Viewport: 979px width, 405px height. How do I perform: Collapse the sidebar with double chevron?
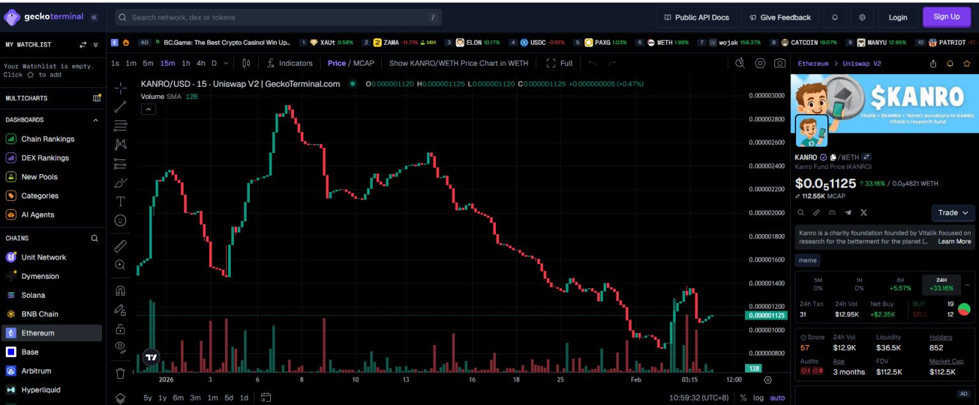[94, 17]
